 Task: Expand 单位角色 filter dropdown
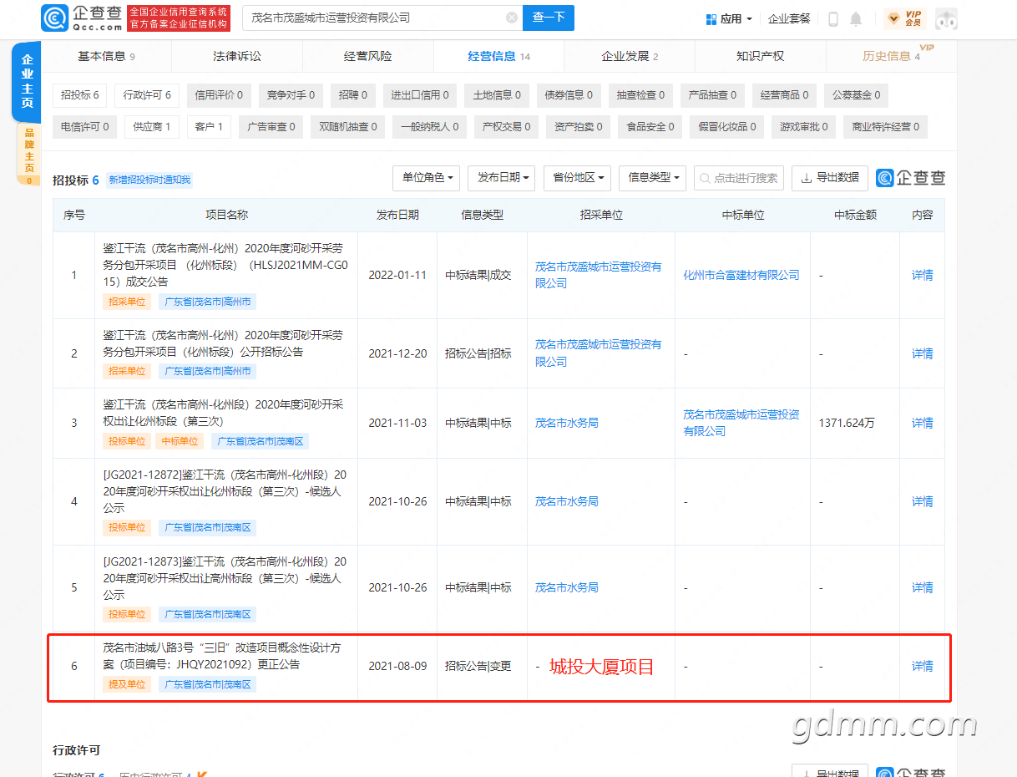pos(427,178)
